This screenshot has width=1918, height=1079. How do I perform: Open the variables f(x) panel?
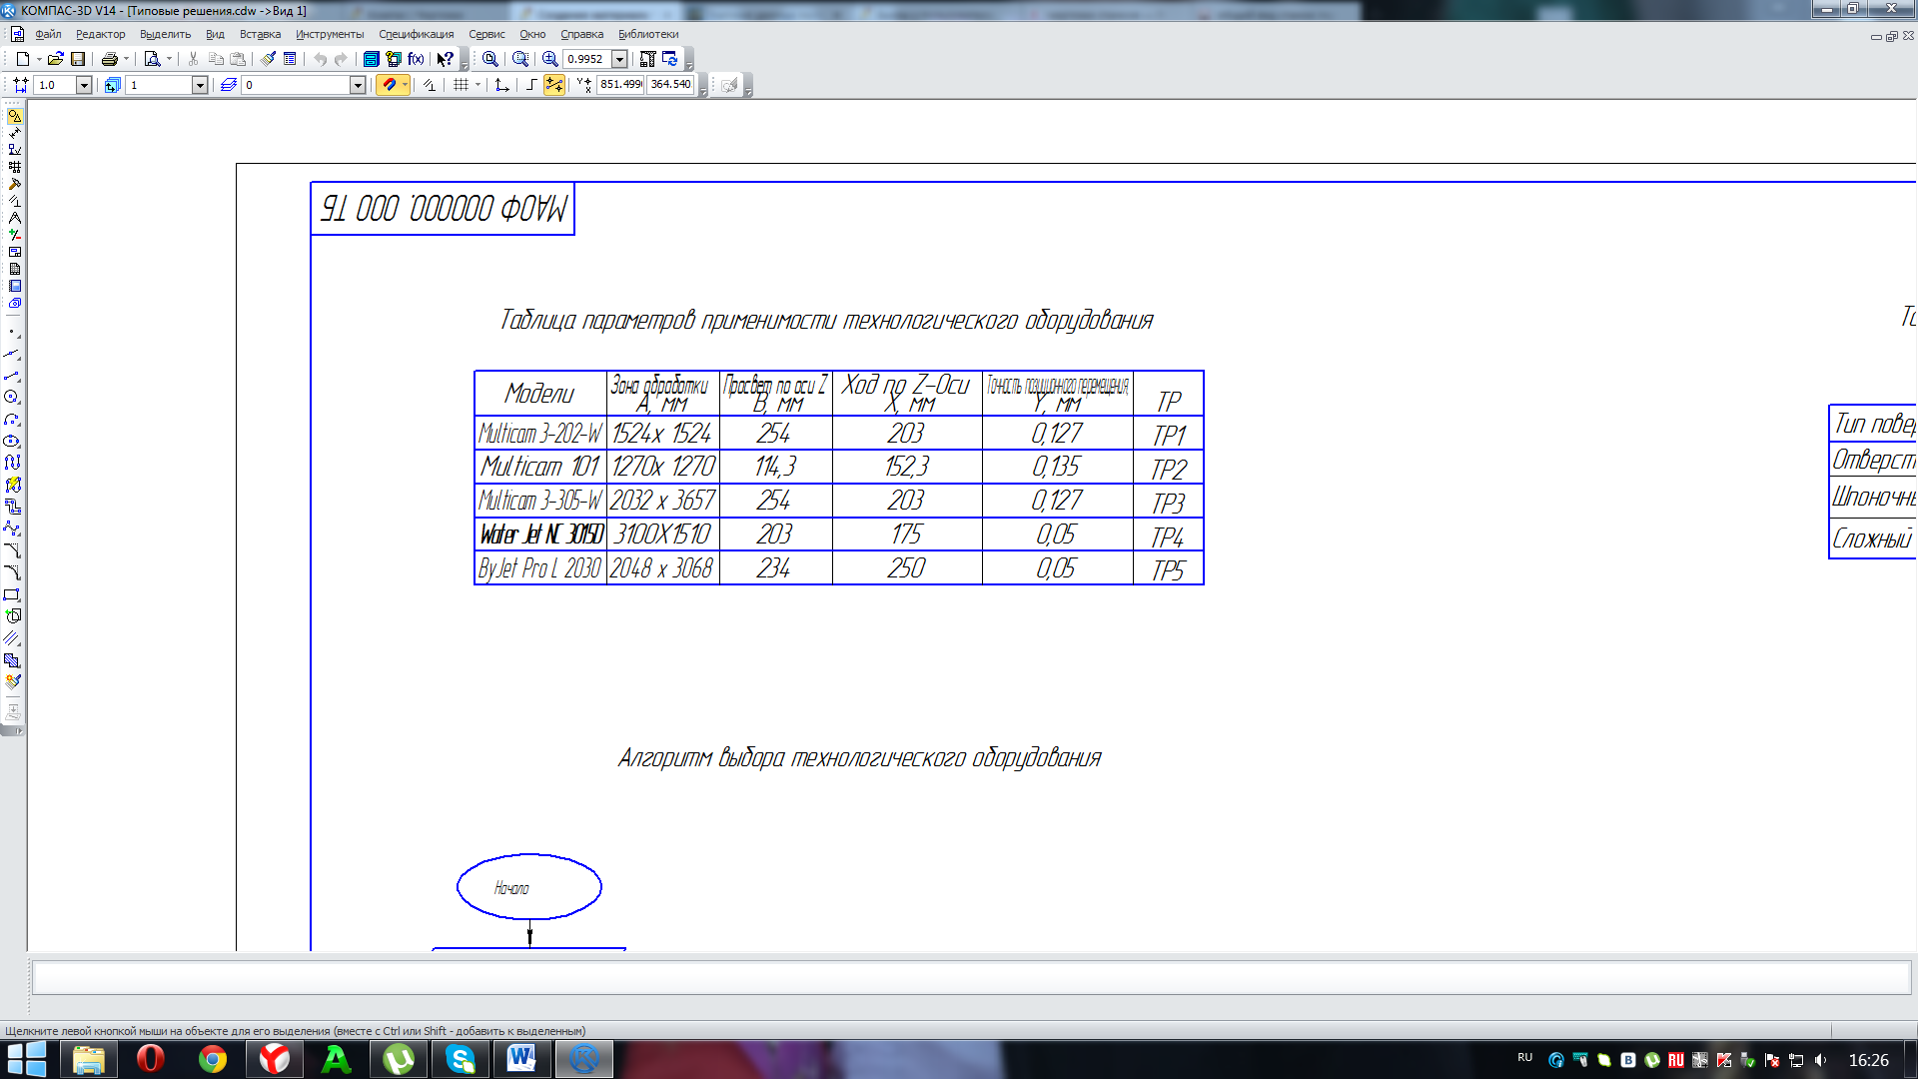(416, 59)
